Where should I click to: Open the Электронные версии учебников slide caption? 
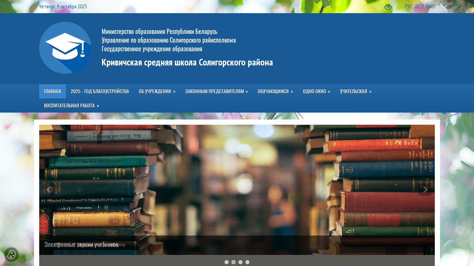82,245
